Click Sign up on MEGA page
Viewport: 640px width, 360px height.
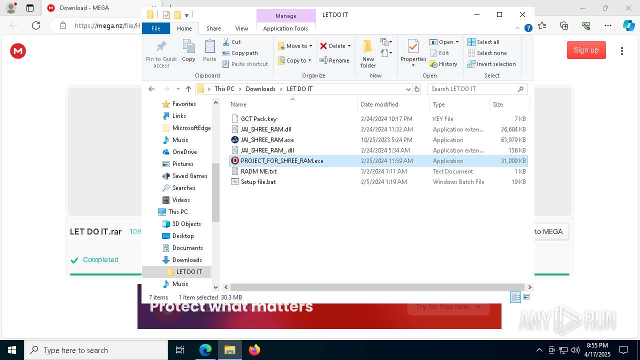586,50
